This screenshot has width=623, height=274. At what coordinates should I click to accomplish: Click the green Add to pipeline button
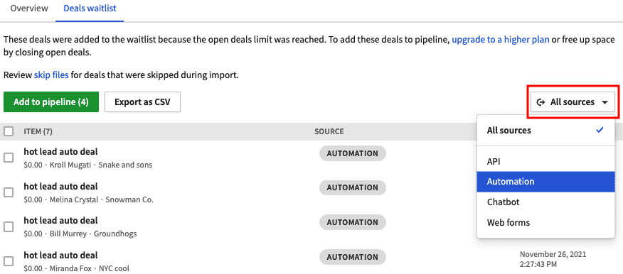[x=51, y=102]
